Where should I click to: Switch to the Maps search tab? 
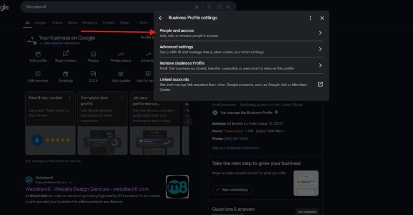[x=124, y=23]
